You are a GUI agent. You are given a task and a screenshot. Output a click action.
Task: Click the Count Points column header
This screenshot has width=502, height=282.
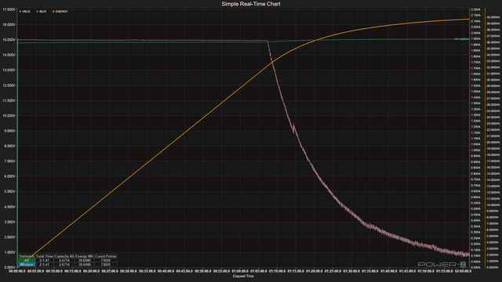[106, 256]
